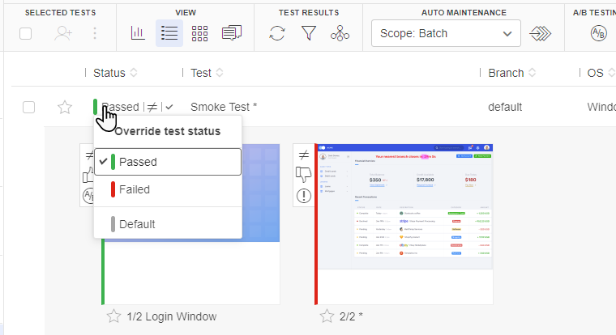Click the group-by icon in Test Results
Viewport: 616px width, 335px height.
pos(340,33)
